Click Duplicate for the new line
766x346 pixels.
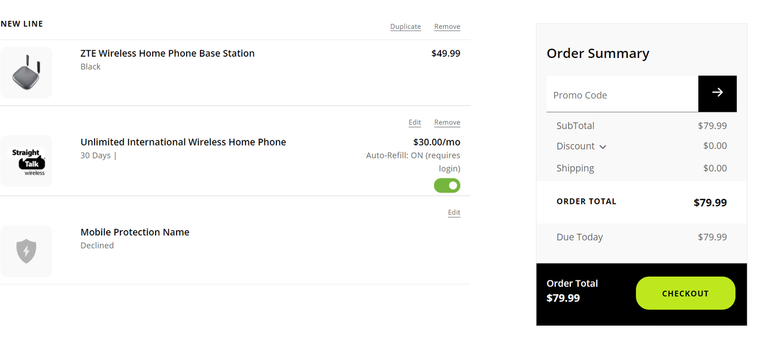406,27
